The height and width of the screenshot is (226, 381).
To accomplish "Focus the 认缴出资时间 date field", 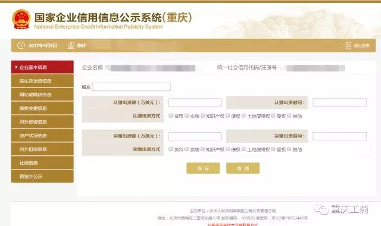I will (339, 102).
